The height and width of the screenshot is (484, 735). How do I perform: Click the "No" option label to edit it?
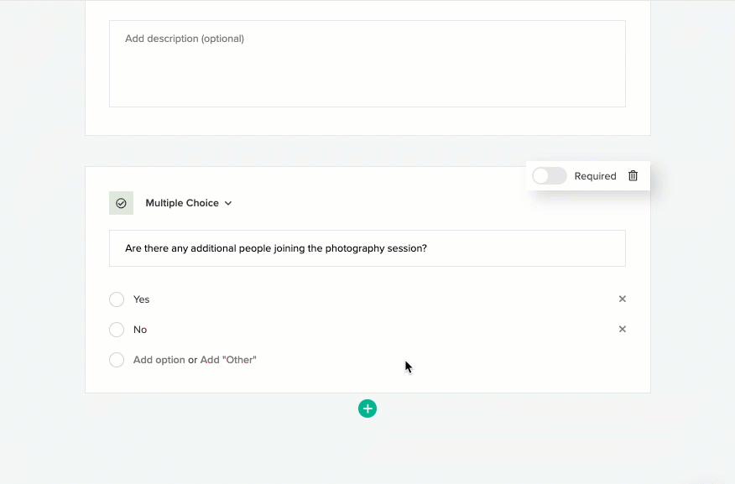pos(139,330)
